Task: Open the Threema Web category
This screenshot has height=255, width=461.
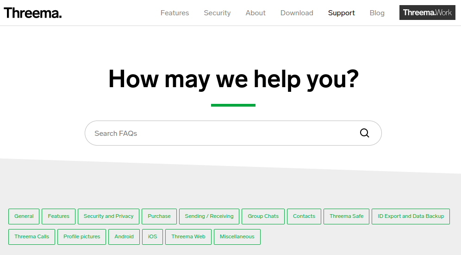Action: tap(188, 237)
